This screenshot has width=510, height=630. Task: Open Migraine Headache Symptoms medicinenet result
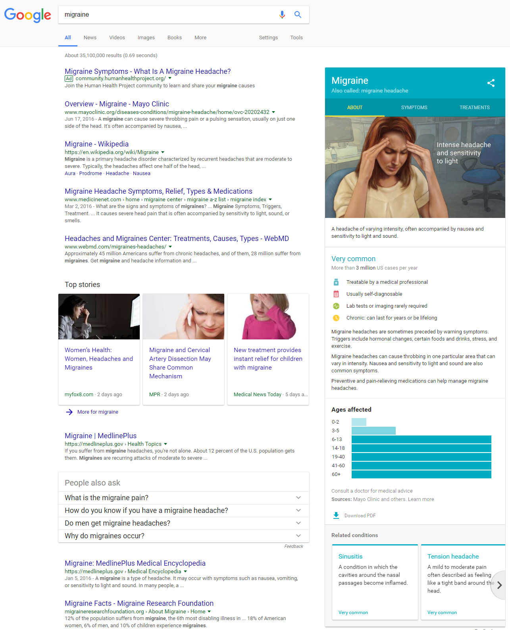(158, 191)
